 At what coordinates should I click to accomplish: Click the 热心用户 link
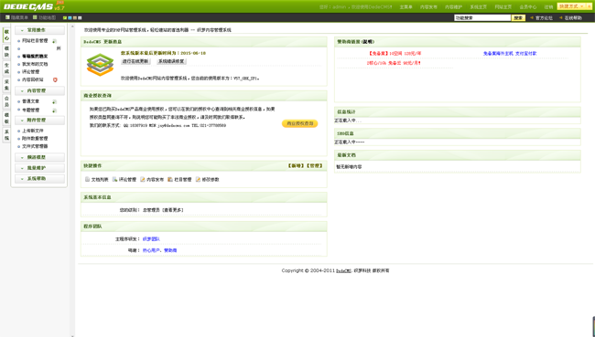[151, 250]
